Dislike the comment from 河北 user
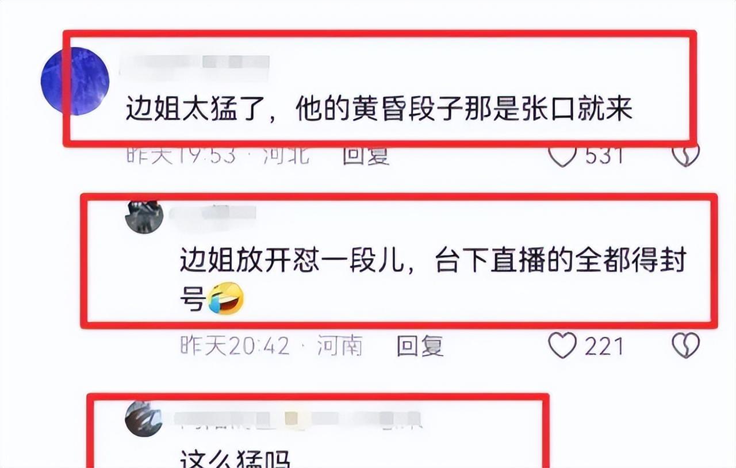 point(686,155)
